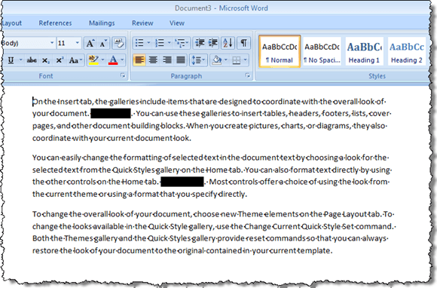Apply the Heading 2 style

pos(407,51)
